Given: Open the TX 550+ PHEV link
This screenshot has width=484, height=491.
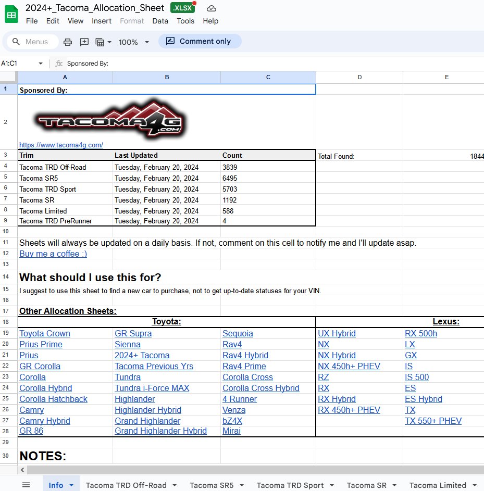Looking at the screenshot, I should (x=433, y=421).
